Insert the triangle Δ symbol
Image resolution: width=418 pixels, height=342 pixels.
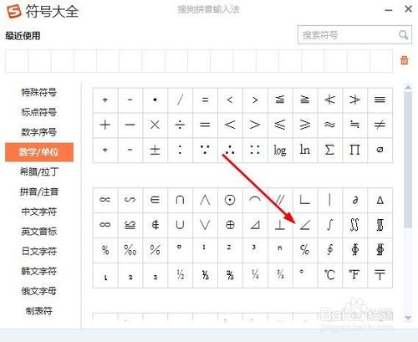[380, 200]
